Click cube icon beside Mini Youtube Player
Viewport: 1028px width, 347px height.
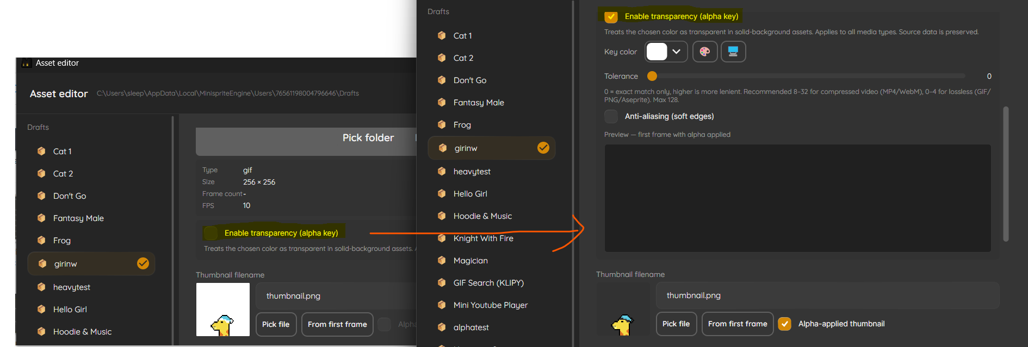[442, 305]
